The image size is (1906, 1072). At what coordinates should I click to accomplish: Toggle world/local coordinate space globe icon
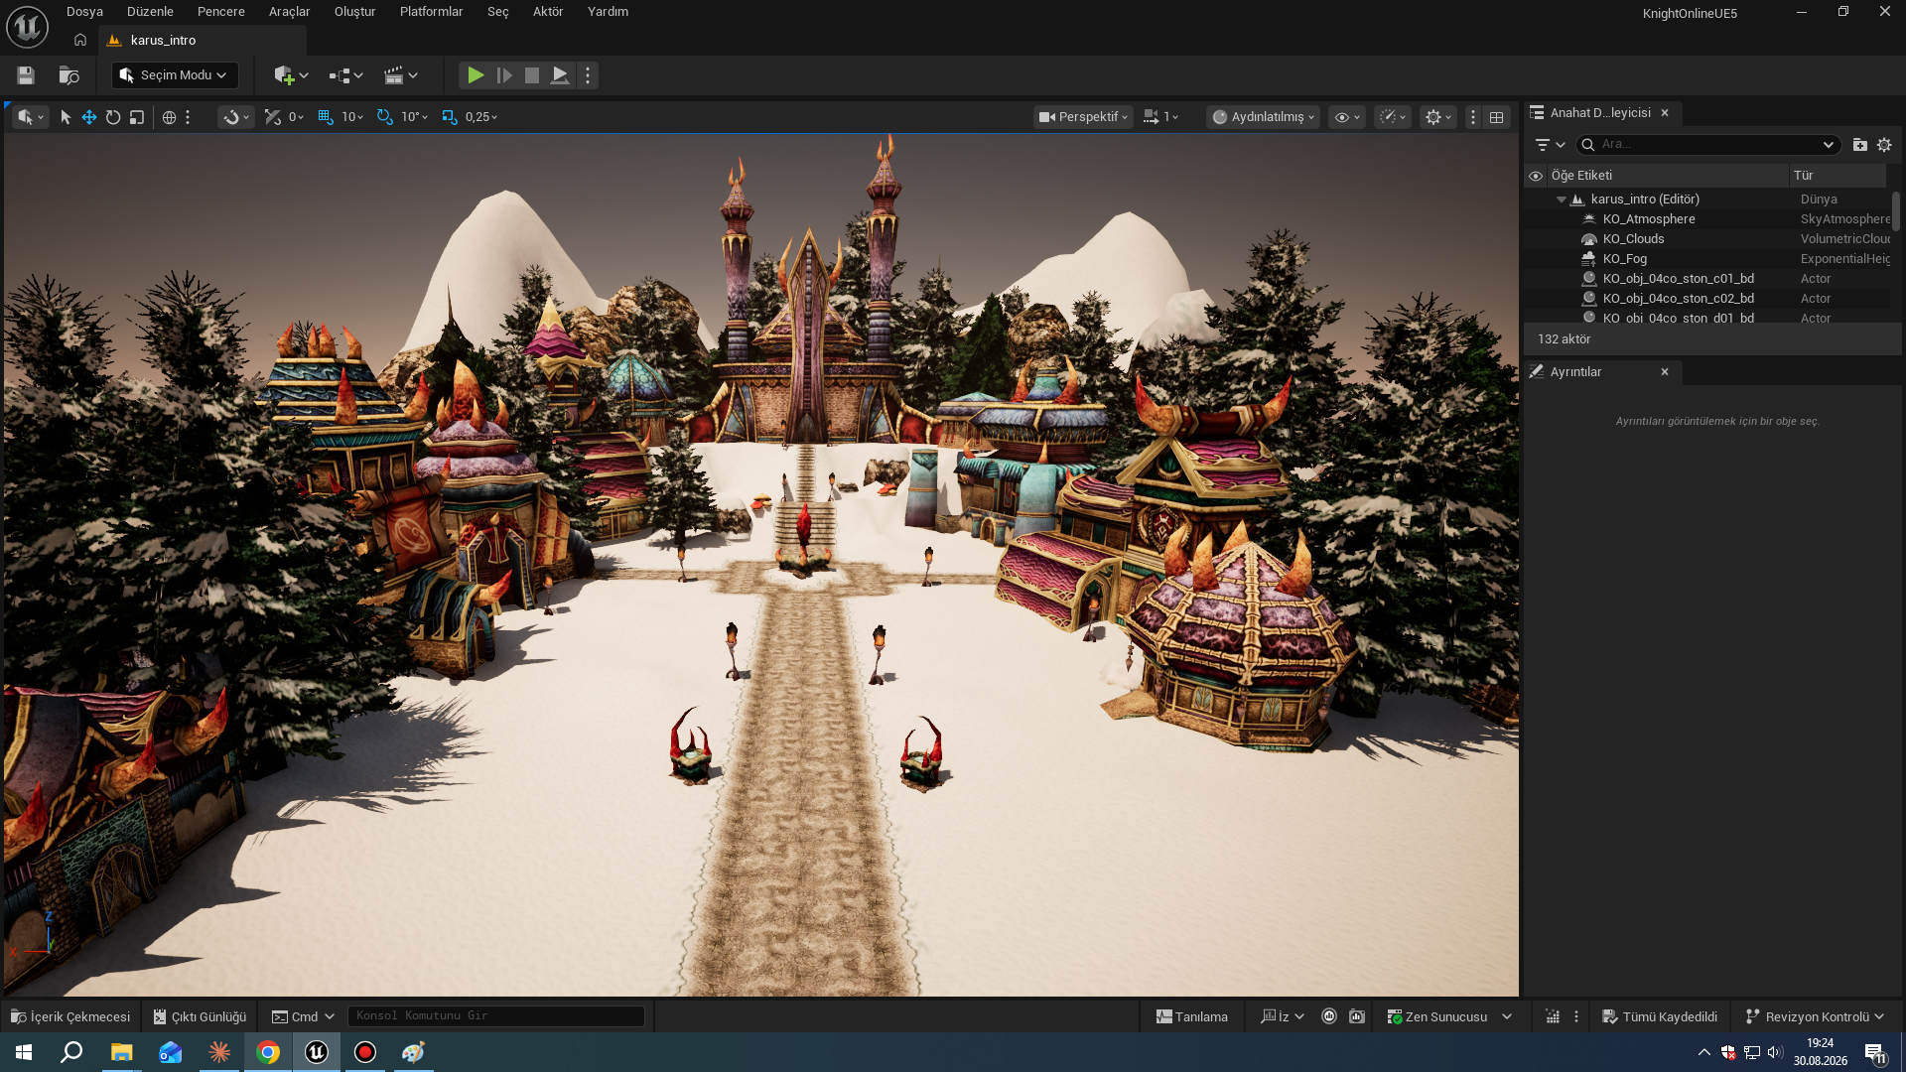coord(169,117)
